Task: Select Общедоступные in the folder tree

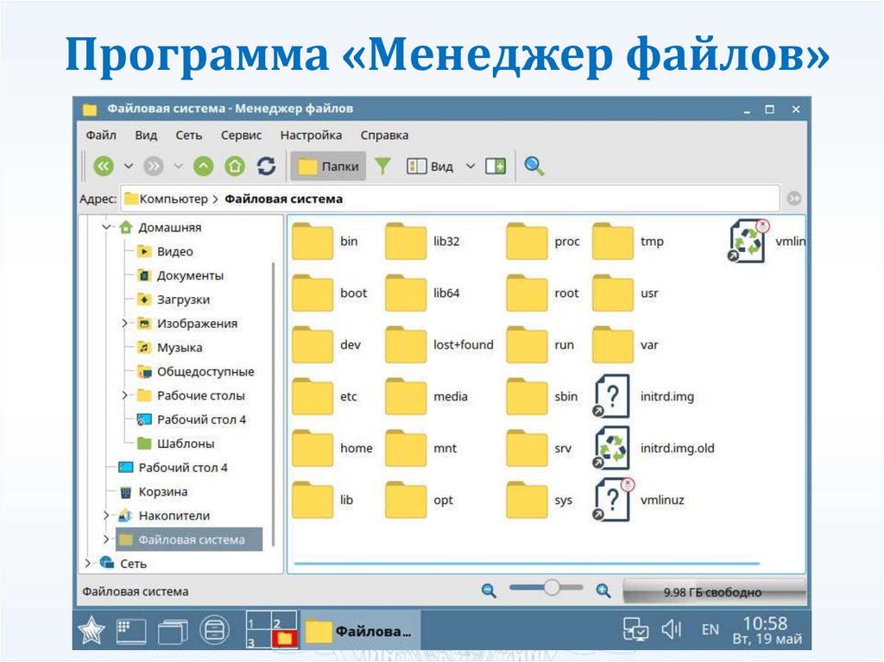Action: click(205, 372)
